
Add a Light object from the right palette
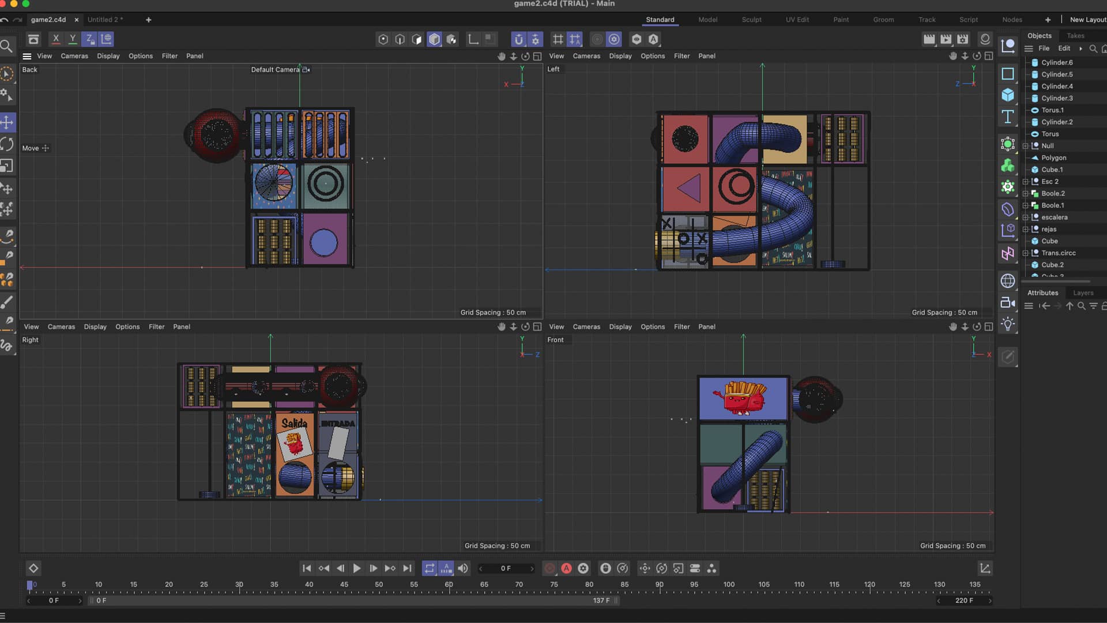pos(1008,324)
